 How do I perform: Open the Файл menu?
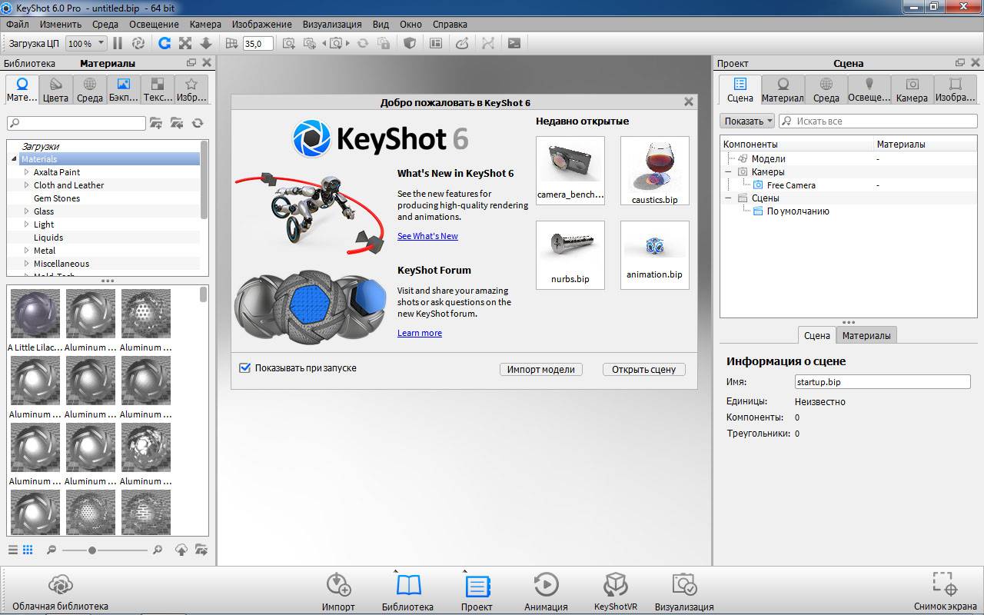point(17,24)
